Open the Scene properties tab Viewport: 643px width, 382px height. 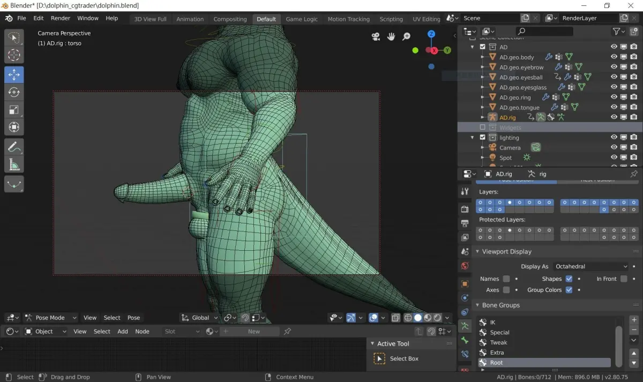pos(465,251)
